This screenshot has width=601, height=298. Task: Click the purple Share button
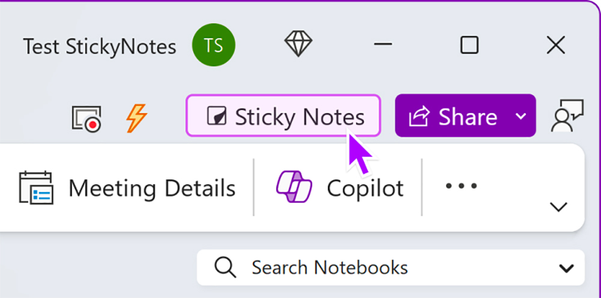[453, 116]
